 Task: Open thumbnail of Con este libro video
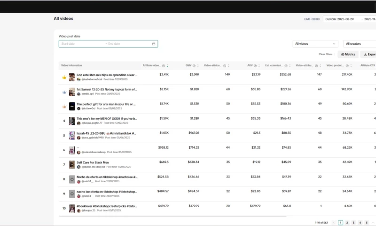tap(72, 77)
